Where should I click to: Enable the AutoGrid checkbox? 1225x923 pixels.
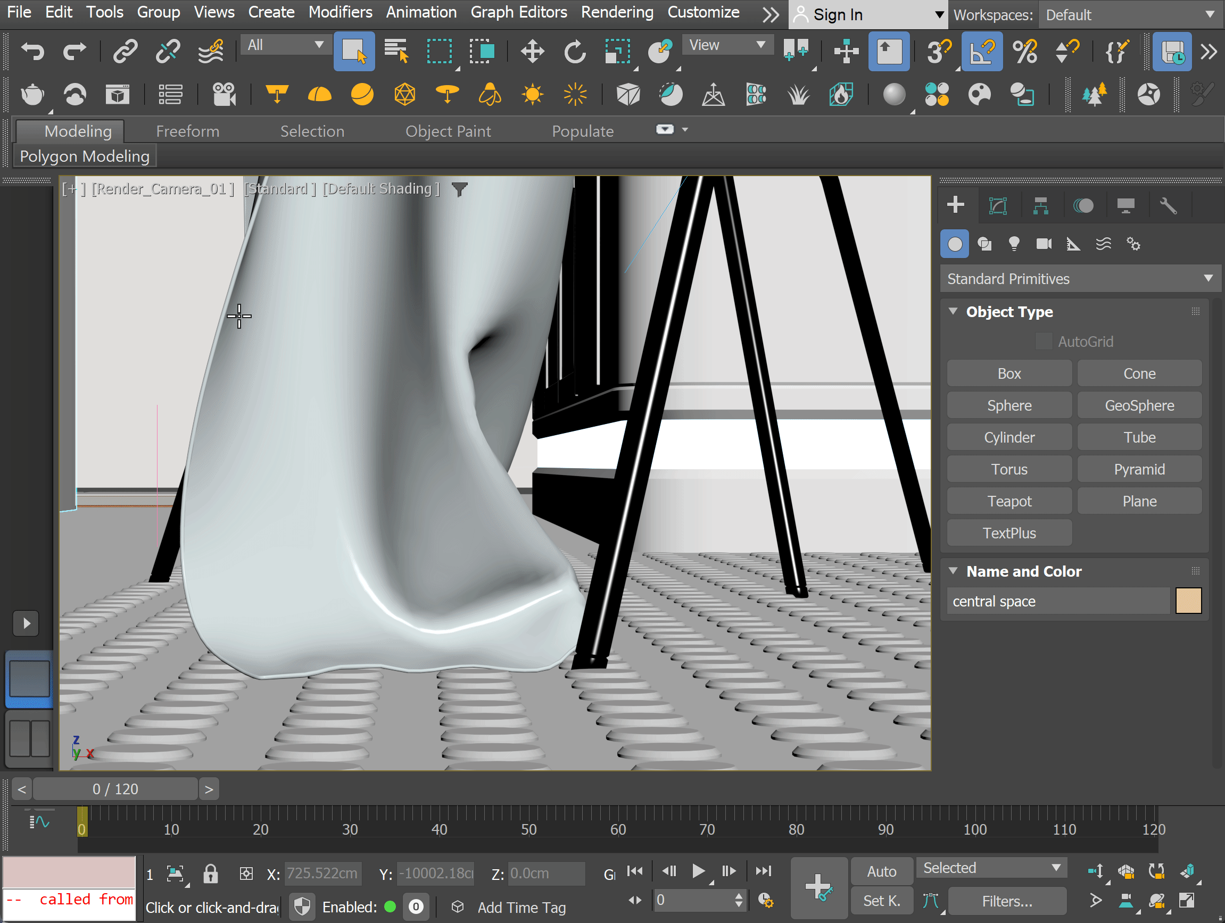1044,341
